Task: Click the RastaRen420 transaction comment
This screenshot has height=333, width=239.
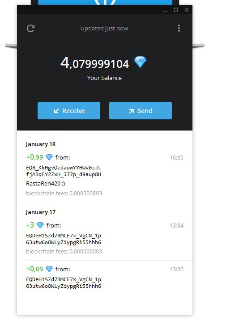Action: pyautogui.click(x=46, y=184)
